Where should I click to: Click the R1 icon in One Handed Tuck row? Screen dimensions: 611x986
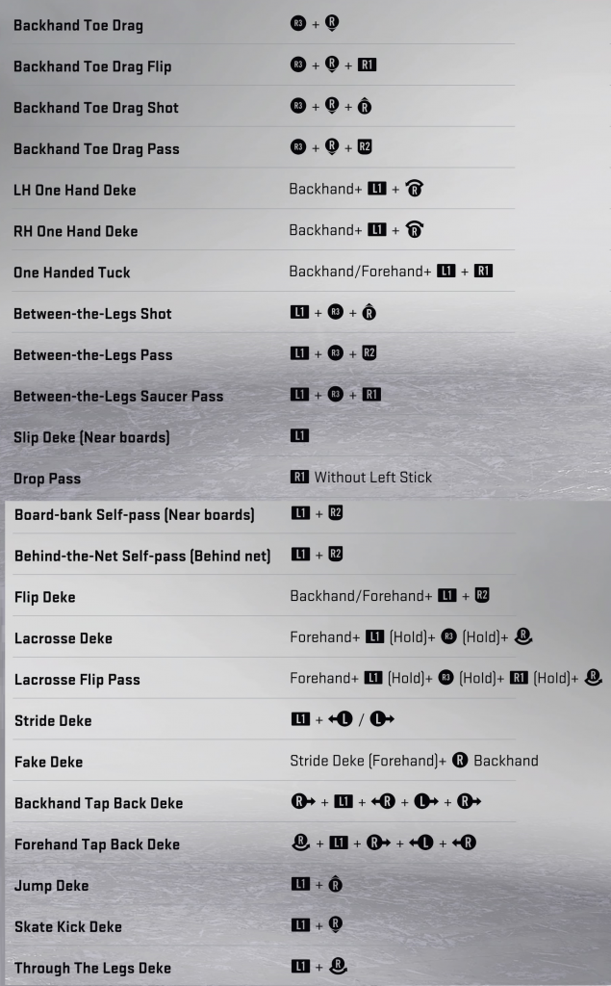pyautogui.click(x=483, y=272)
